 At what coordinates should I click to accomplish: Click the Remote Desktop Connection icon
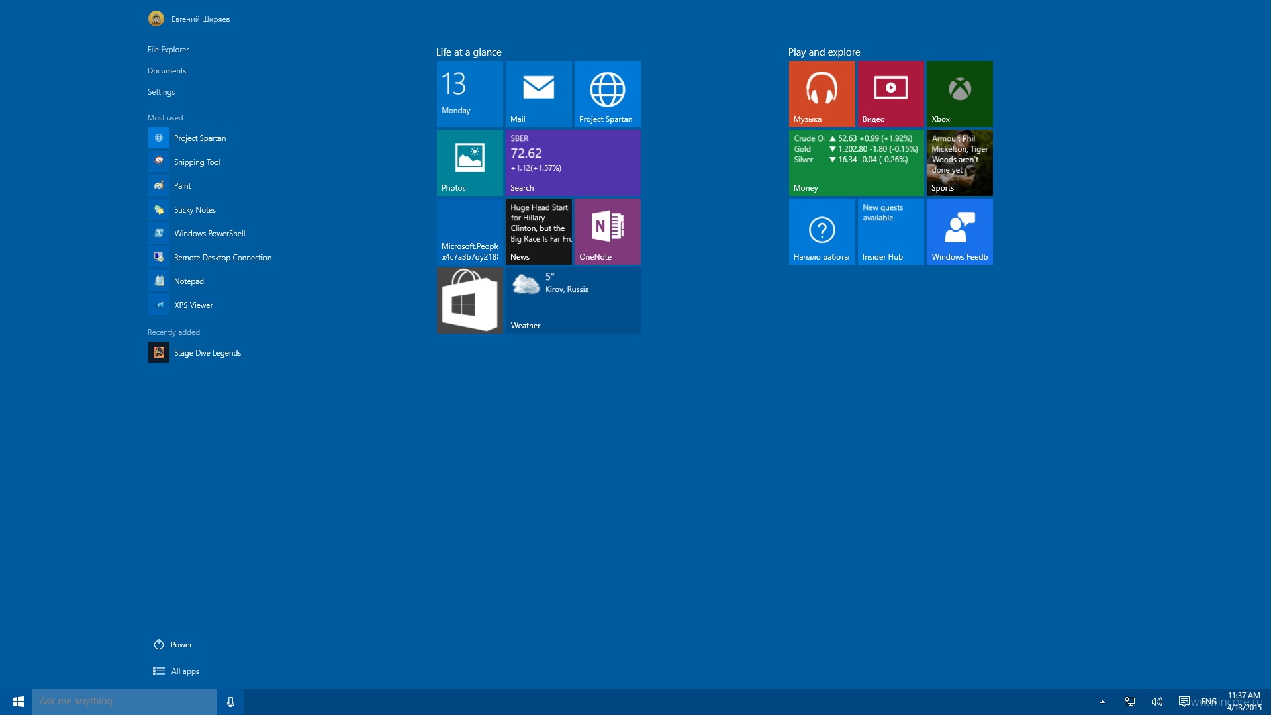point(159,258)
